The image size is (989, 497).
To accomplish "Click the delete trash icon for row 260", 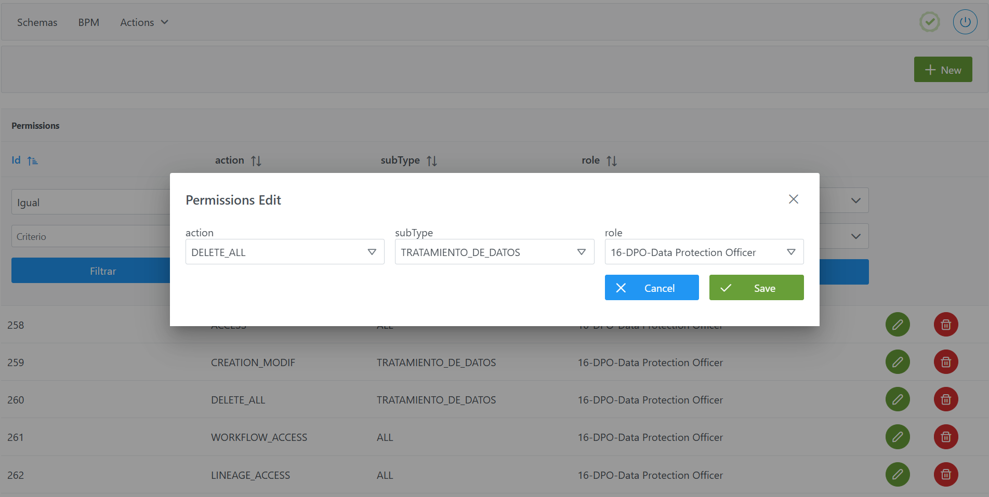I will coord(945,399).
